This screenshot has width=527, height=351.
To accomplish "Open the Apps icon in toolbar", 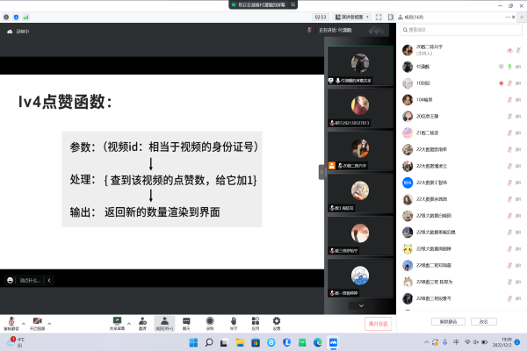I will [x=254, y=321].
